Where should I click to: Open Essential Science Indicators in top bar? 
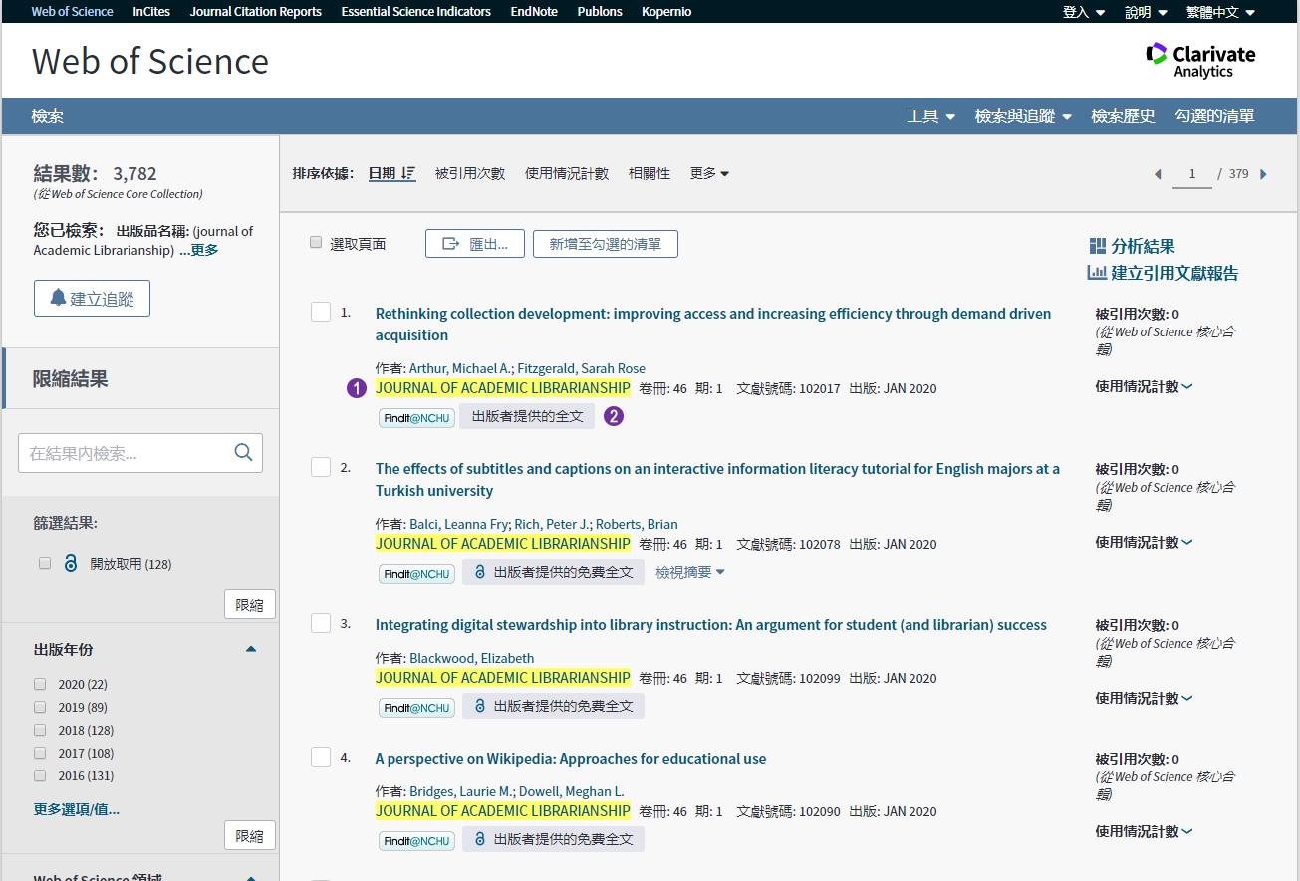click(416, 12)
